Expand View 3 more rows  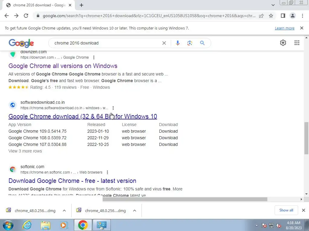(25, 151)
